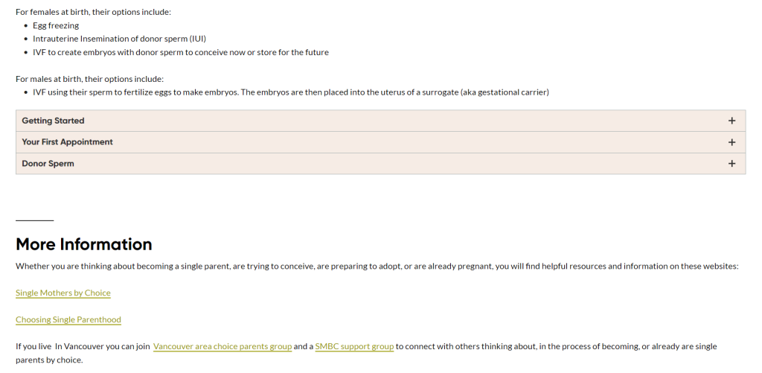Click the short divider line above More Information
Viewport: 762px width, 373px height.
click(35, 220)
